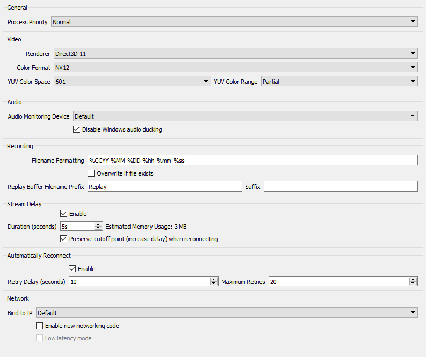Expand the Renderer dropdown
This screenshot has width=426, height=357.
point(235,53)
